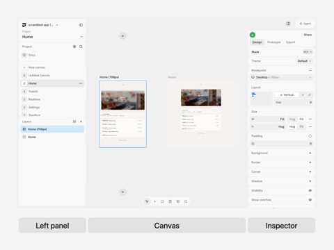This screenshot has height=250, width=334.
Task: Toggle the Layers view options icon
Action: click(x=74, y=122)
